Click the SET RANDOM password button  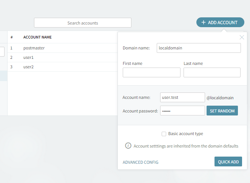tap(222, 111)
